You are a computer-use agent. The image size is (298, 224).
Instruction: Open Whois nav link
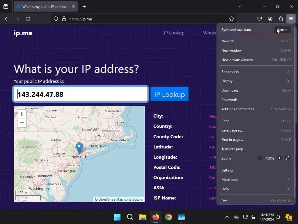(x=209, y=33)
